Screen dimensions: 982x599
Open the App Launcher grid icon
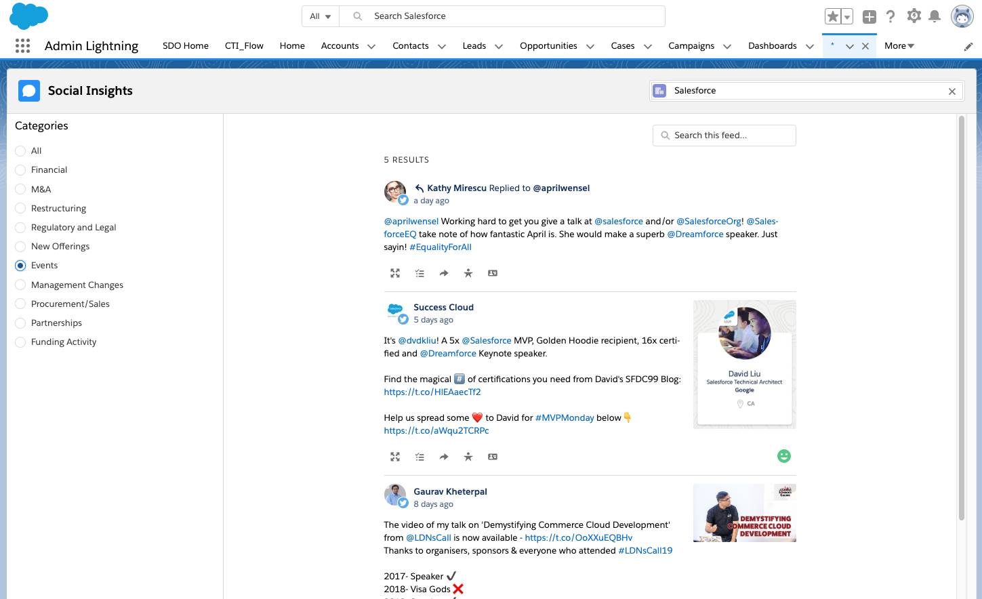coord(22,45)
